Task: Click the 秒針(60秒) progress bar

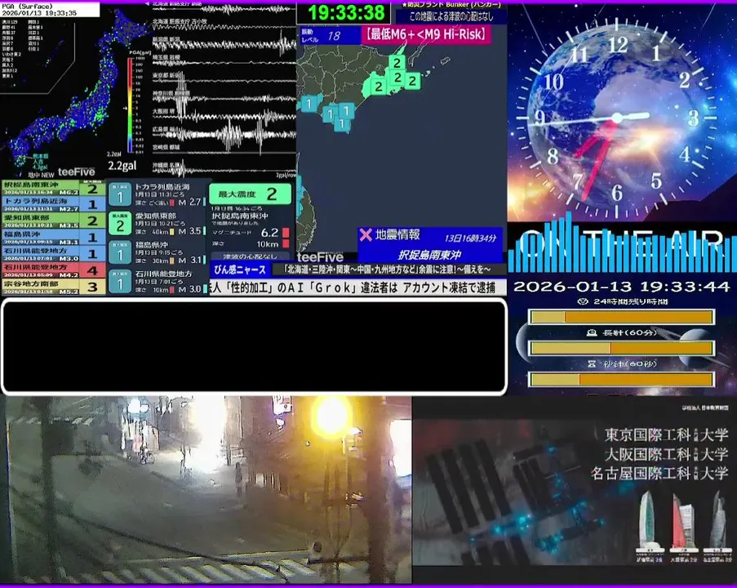Action: pos(621,379)
